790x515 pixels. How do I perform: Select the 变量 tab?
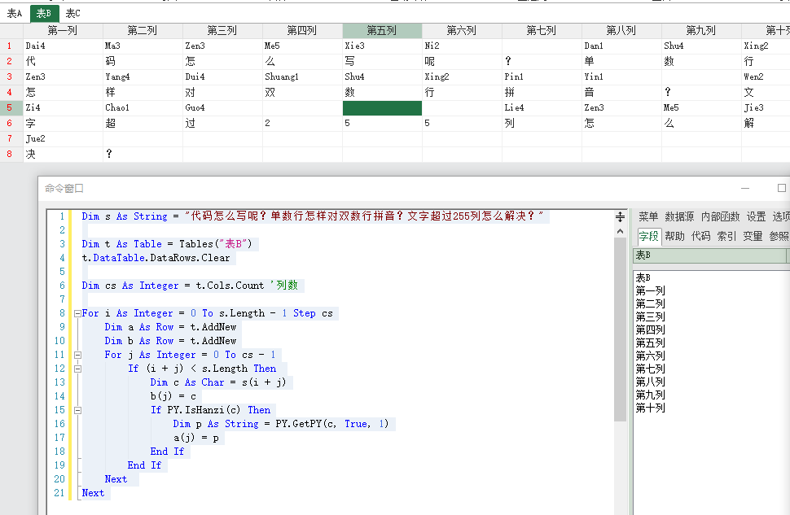click(x=753, y=236)
